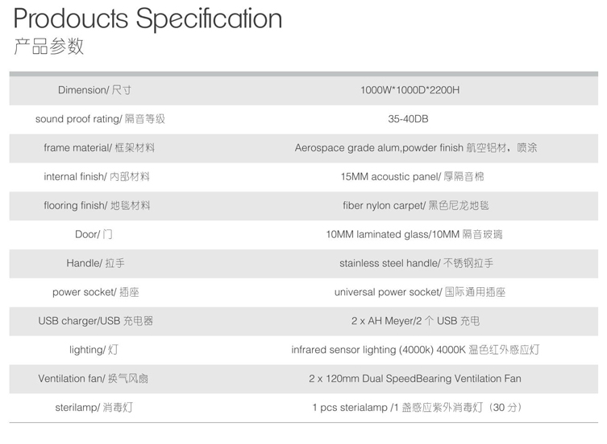Select the sound proof rating label
This screenshot has height=444, width=607.
point(100,118)
